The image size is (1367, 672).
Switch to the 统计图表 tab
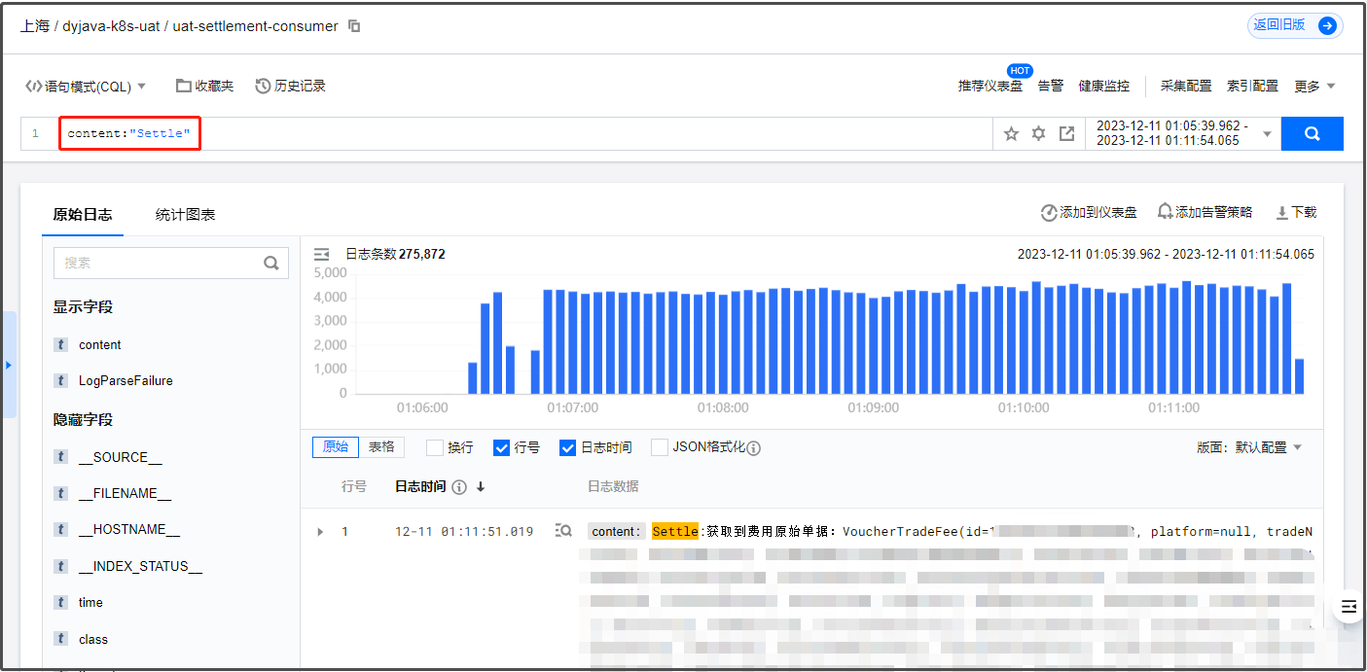click(x=185, y=215)
